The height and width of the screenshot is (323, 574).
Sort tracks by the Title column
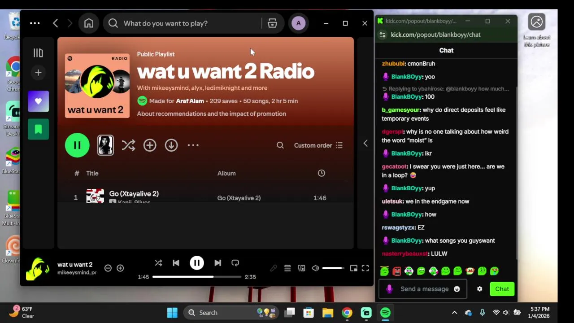click(92, 173)
